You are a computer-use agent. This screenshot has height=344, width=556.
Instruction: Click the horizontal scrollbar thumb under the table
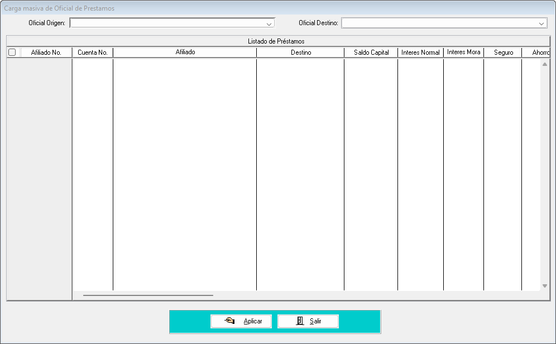point(148,295)
